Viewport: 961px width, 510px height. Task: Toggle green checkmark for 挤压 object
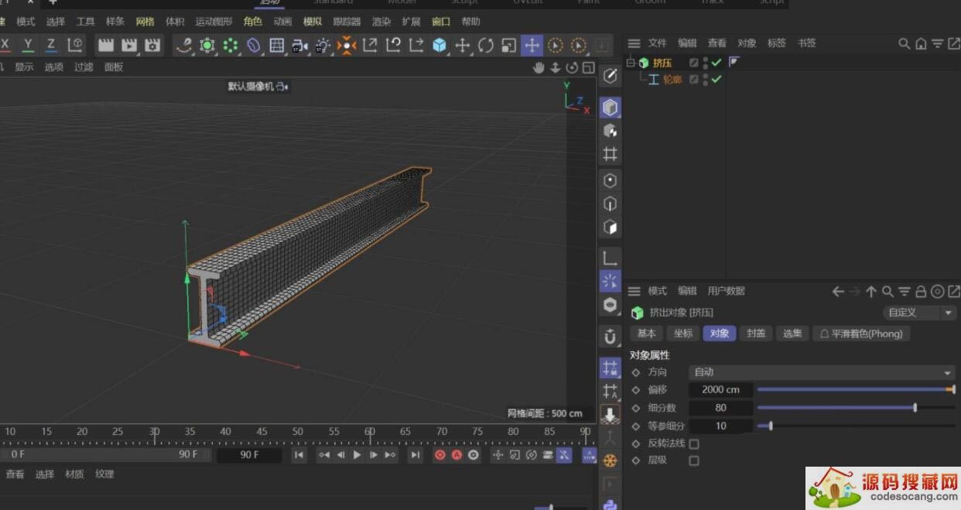coord(716,63)
